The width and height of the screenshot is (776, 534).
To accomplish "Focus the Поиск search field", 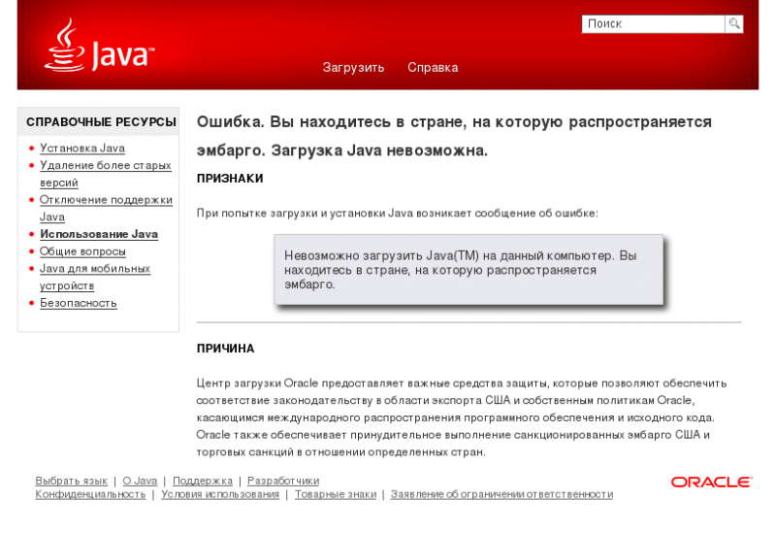I will pos(653,23).
